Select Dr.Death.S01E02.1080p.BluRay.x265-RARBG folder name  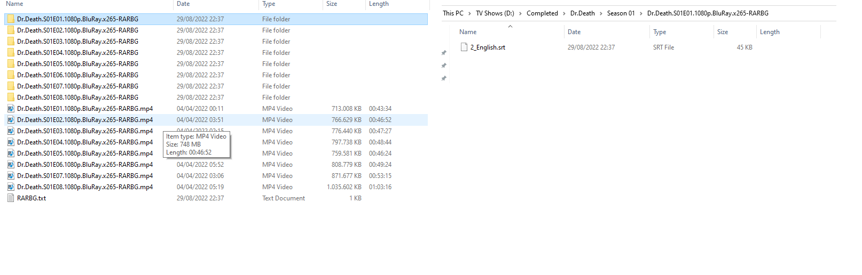77,30
